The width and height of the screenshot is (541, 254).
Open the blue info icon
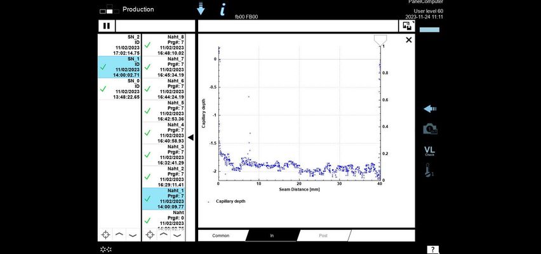222,9
